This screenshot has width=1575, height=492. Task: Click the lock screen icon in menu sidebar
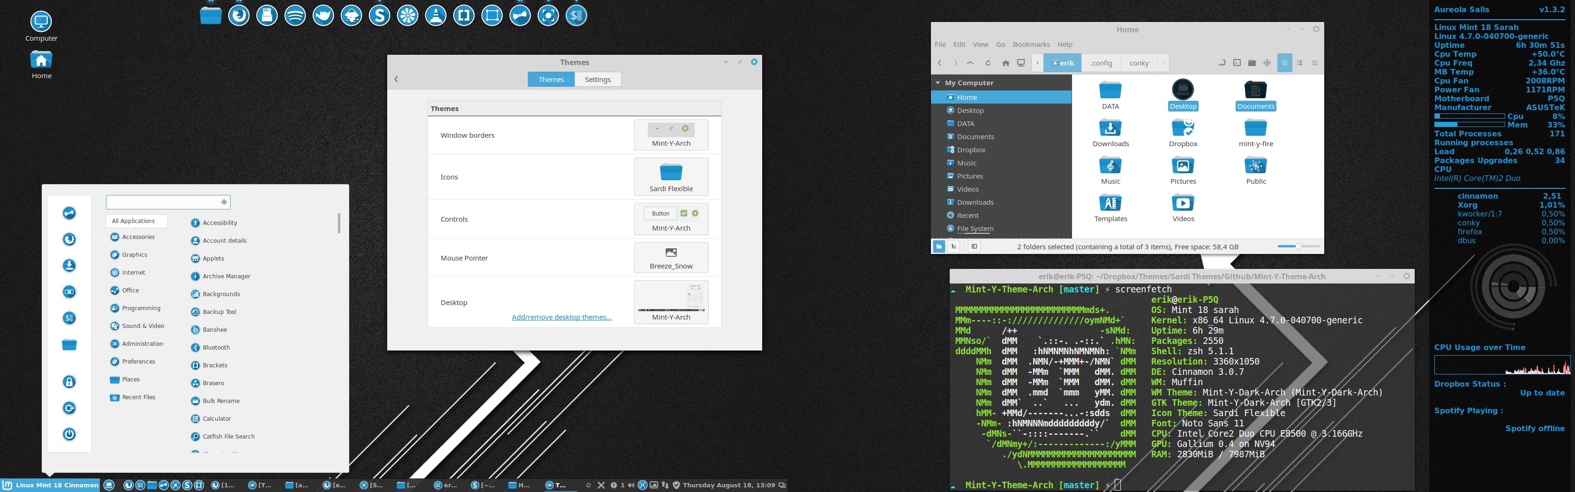pyautogui.click(x=69, y=382)
